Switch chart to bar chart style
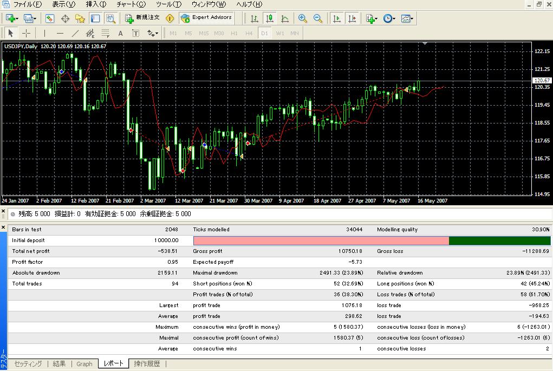 (254, 18)
